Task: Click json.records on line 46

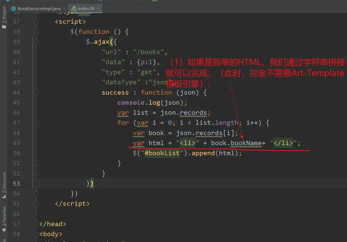Action: tap(184, 113)
